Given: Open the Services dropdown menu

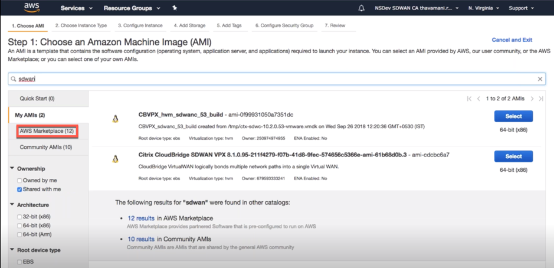Looking at the screenshot, I should tap(77, 8).
